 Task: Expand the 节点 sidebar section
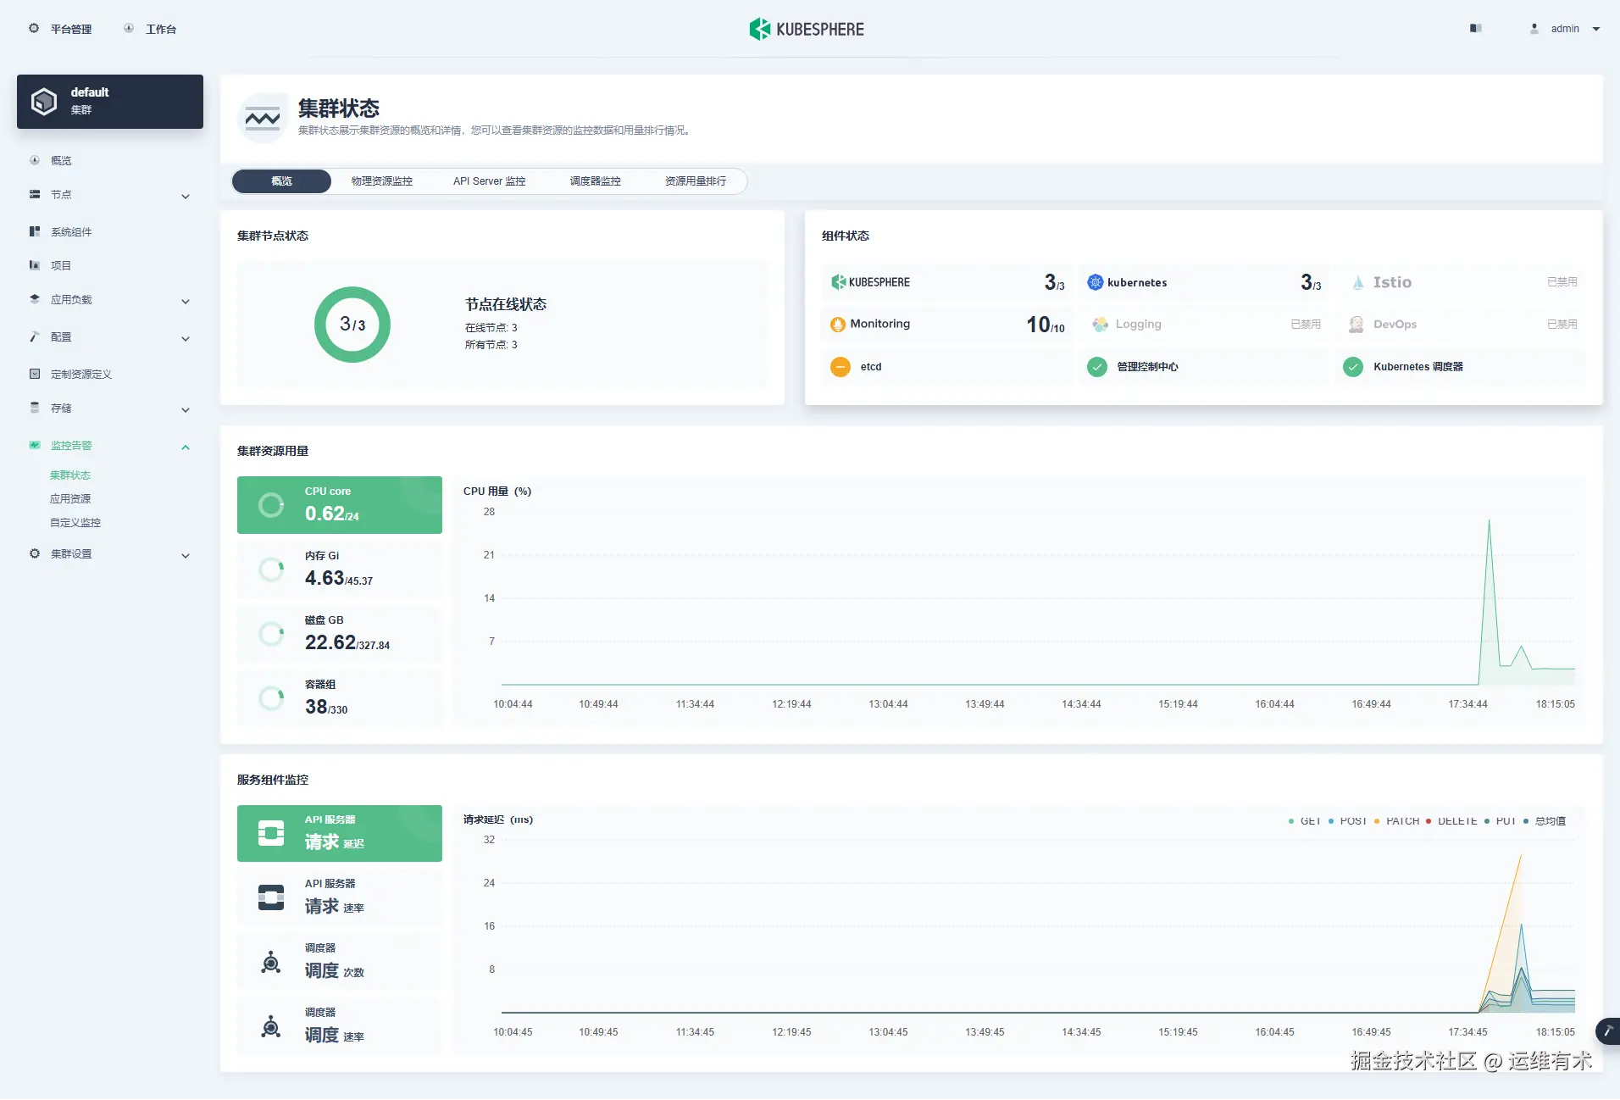click(x=185, y=196)
